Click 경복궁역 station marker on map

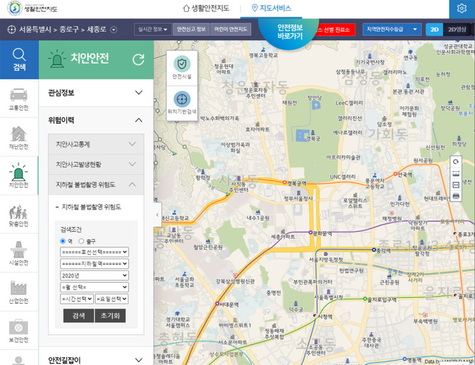284,182
